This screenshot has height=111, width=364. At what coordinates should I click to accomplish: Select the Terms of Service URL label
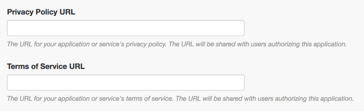46,67
